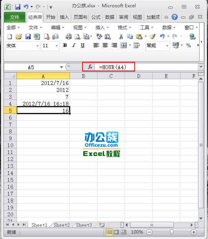Open the font name dropdown 宋体

tap(37, 46)
